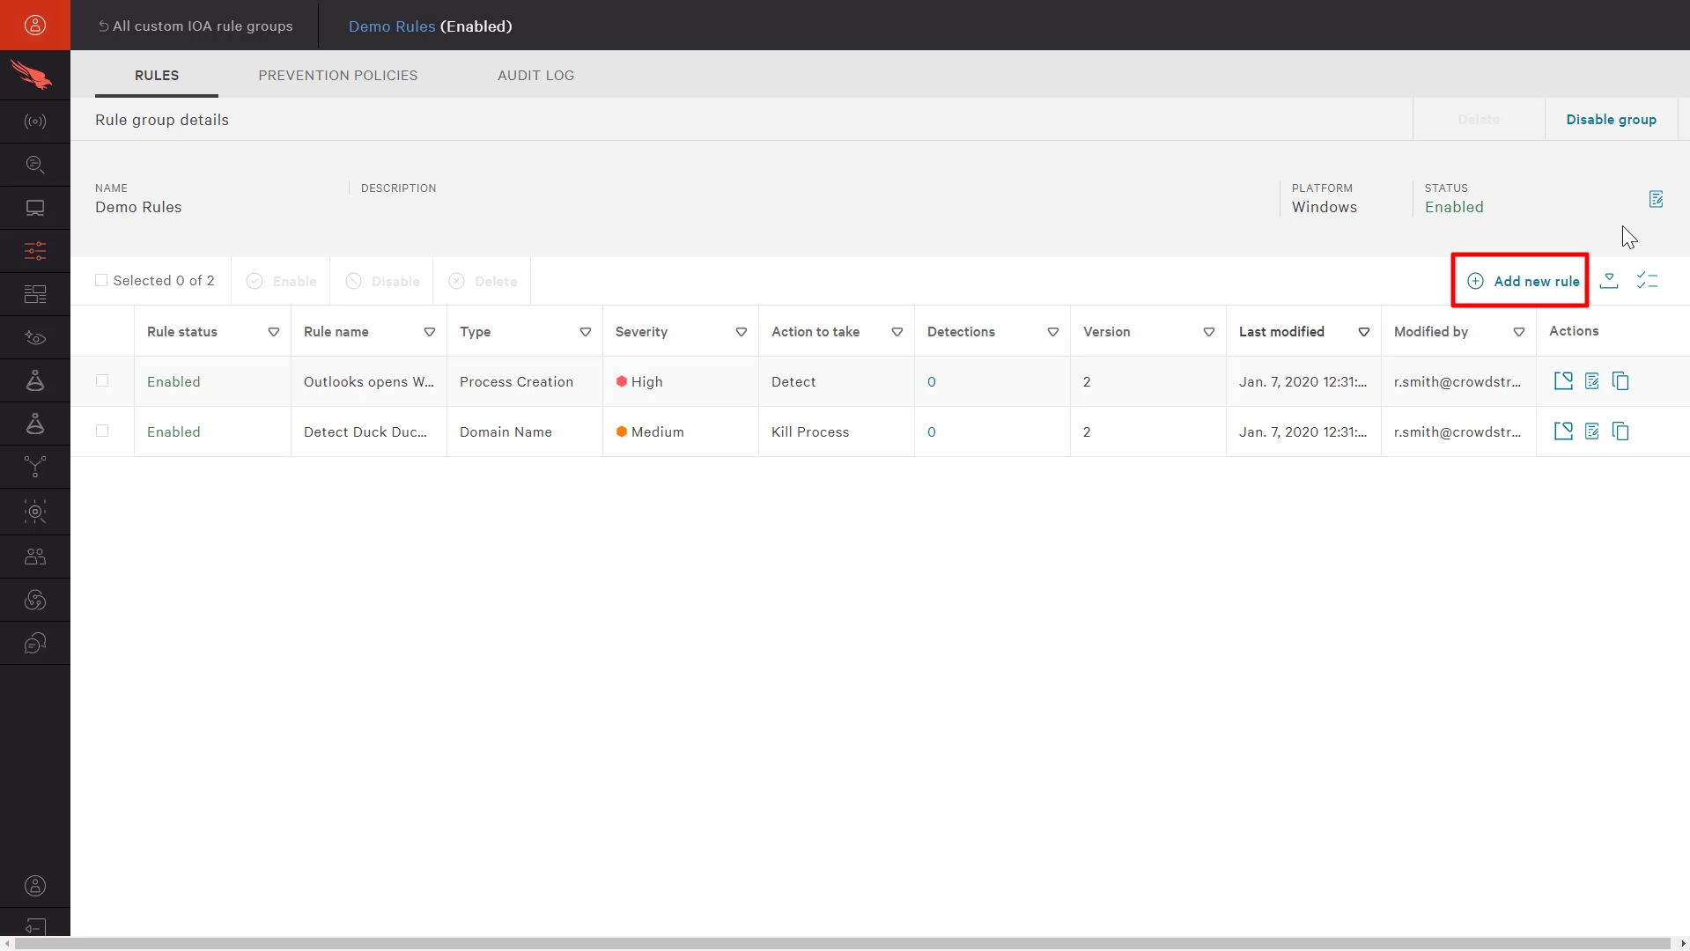Open the target-shaped sidebar icon
This screenshot has width=1690, height=951.
tap(35, 512)
